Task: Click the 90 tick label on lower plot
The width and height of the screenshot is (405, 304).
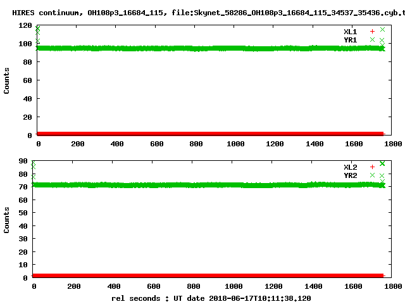Action: 23,161
